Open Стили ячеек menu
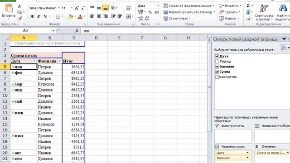Image resolution: width=290 pixels, height=163 pixels. coord(177,19)
